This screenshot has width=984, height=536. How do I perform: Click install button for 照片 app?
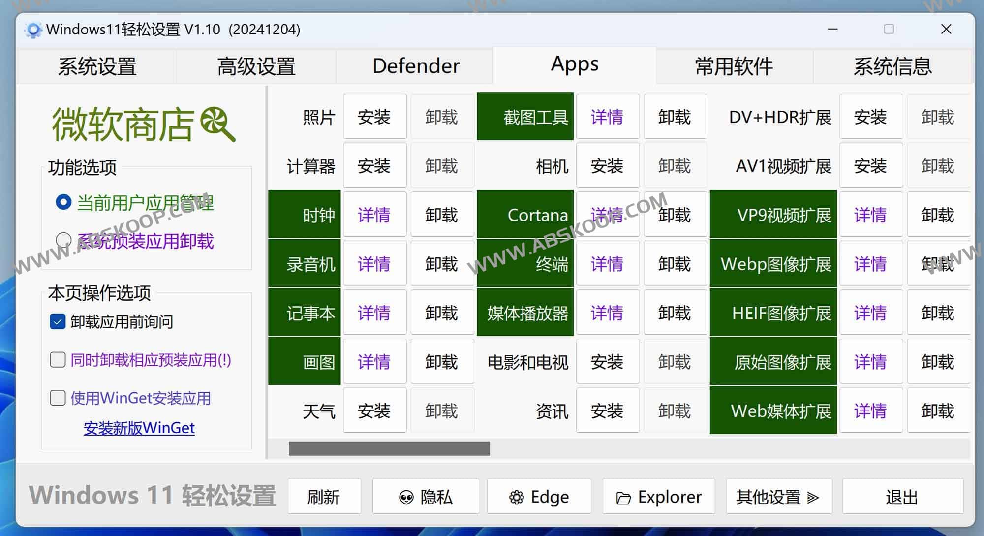(374, 117)
